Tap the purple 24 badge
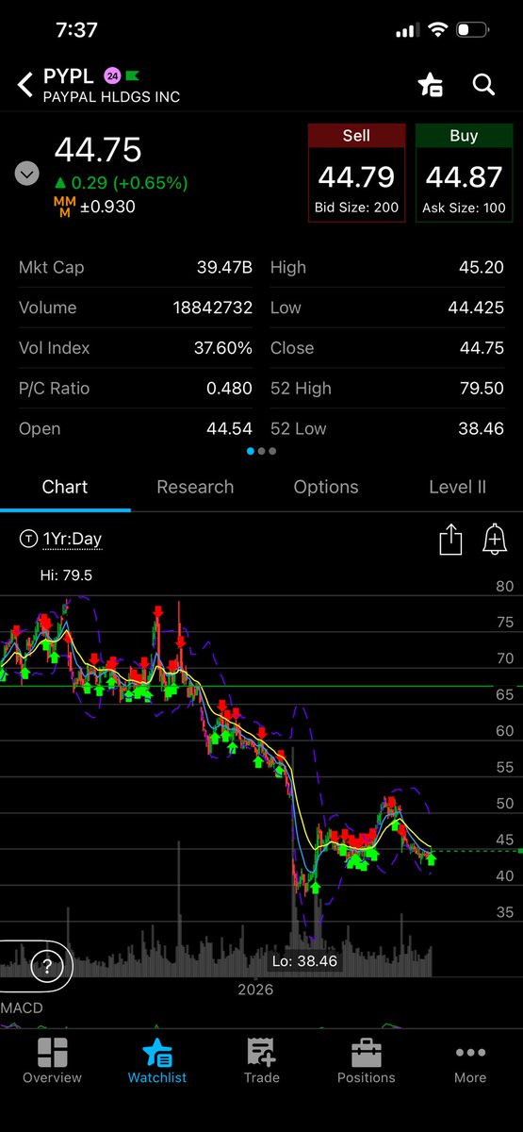Screen dimensions: 523x1132 112,76
